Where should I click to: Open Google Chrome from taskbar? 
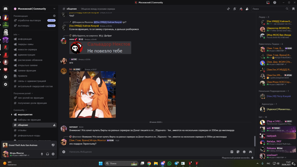pyautogui.click(x=149, y=163)
